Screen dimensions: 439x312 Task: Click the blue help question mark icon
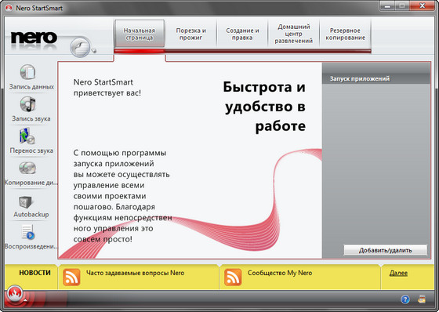pyautogui.click(x=405, y=299)
